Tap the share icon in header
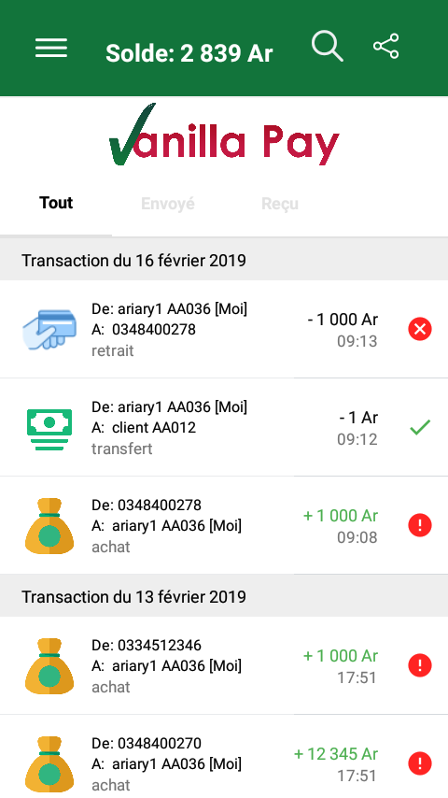The height and width of the screenshot is (798, 448). [386, 47]
